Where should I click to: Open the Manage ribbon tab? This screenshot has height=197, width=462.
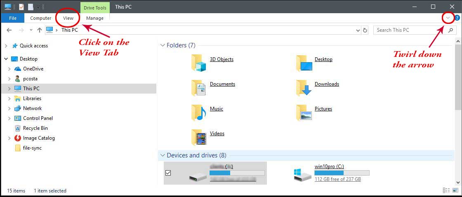(95, 18)
